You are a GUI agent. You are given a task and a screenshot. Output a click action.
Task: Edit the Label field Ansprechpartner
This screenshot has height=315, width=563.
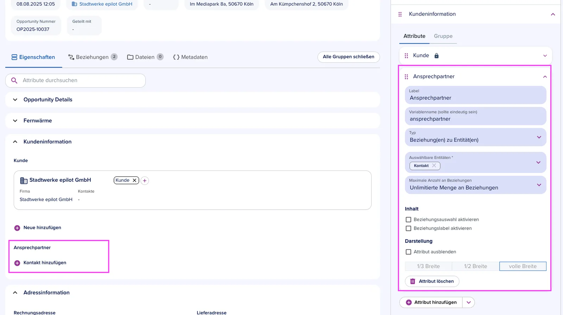476,95
